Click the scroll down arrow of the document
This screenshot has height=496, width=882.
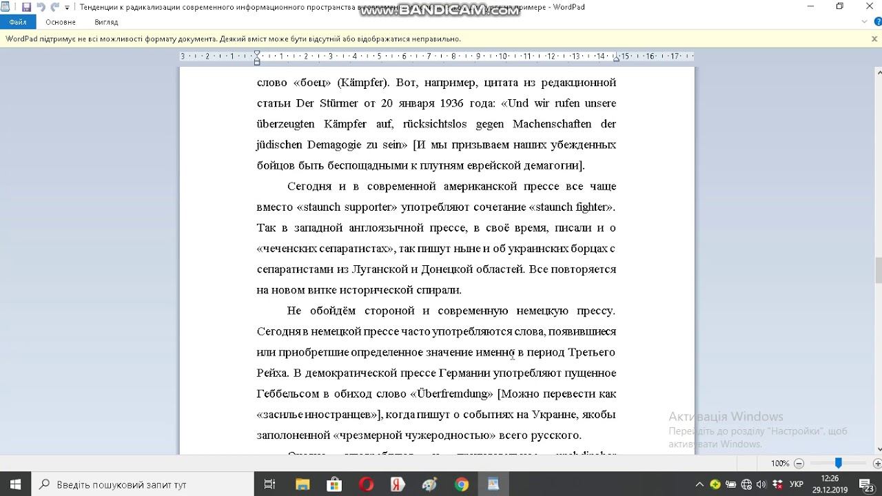pyautogui.click(x=878, y=449)
